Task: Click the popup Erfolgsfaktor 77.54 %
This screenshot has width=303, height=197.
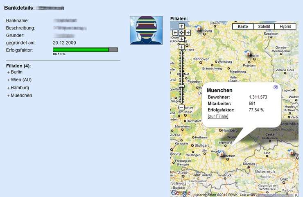Action: [256, 110]
